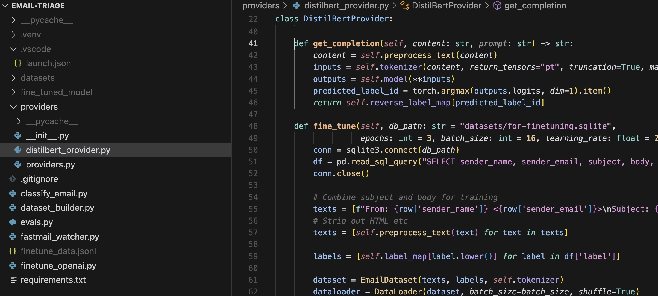Click distilbert_provider.py breadcrumb label

[x=346, y=5]
